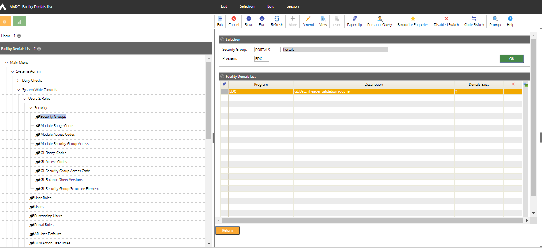Click the Prompt magnifier icon
The image size is (542, 248).
click(x=495, y=19)
